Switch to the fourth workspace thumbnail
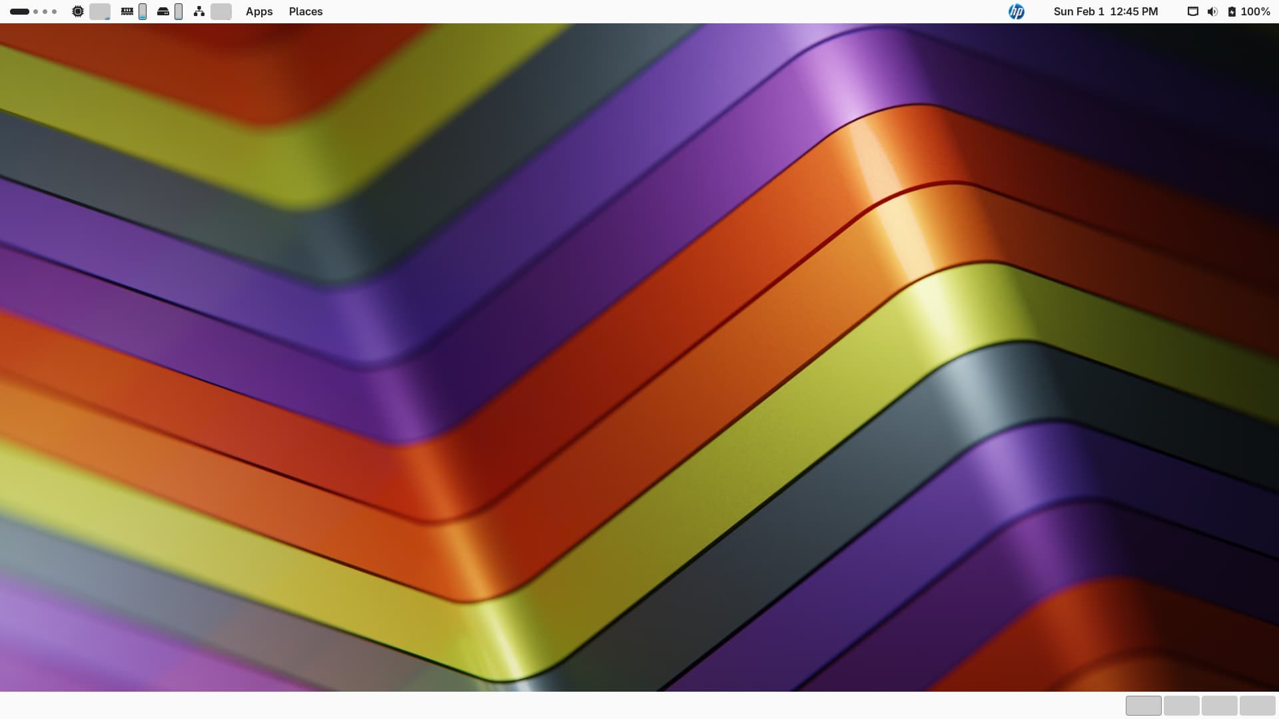Viewport: 1279px width, 719px height. tap(1257, 706)
